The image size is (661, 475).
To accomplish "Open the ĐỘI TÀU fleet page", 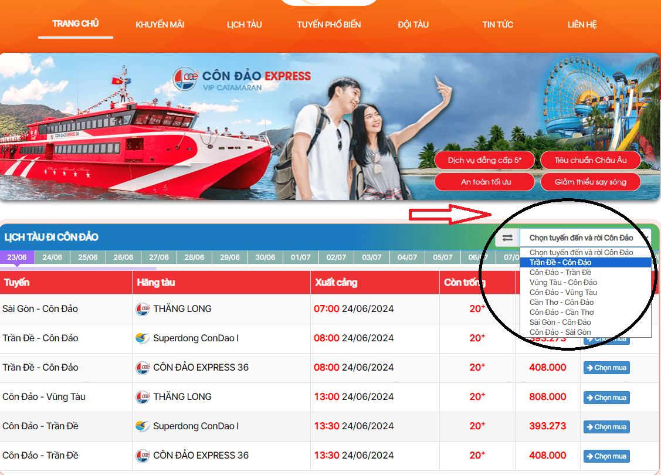I will click(x=413, y=25).
